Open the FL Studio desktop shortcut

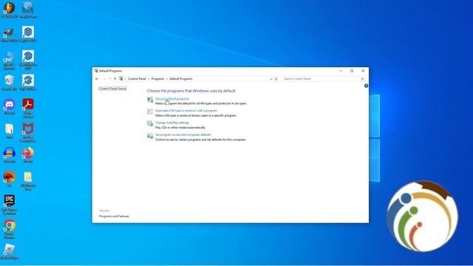[10, 9]
